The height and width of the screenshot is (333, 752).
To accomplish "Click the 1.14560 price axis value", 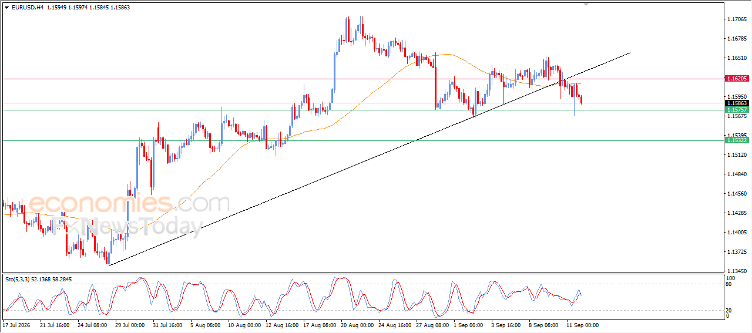I will (737, 194).
